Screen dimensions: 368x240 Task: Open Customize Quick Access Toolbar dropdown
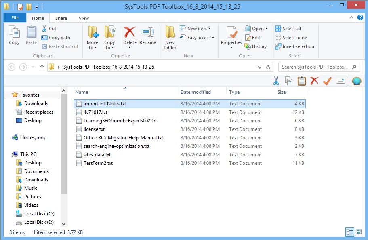pyautogui.click(x=37, y=7)
